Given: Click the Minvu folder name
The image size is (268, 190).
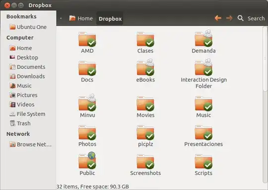Looking at the screenshot, I should [x=87, y=115].
